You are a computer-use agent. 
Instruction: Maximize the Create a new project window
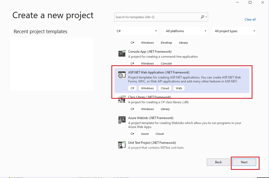point(250,2)
